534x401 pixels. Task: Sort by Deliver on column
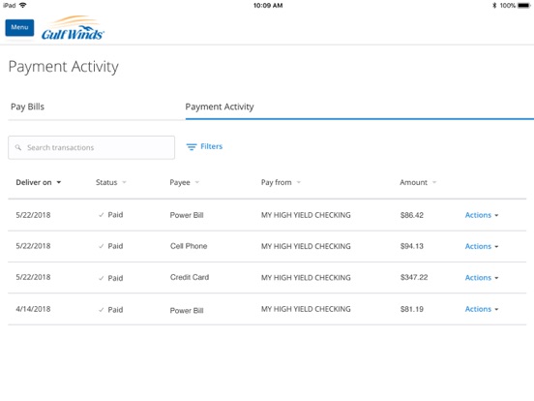[38, 182]
